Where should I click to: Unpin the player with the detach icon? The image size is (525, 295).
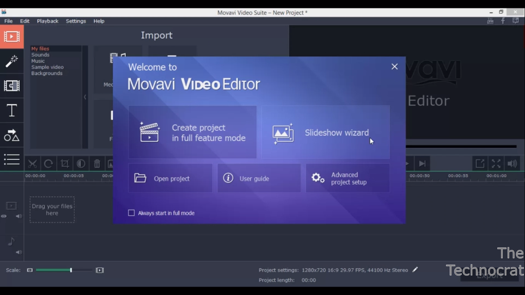point(480,163)
